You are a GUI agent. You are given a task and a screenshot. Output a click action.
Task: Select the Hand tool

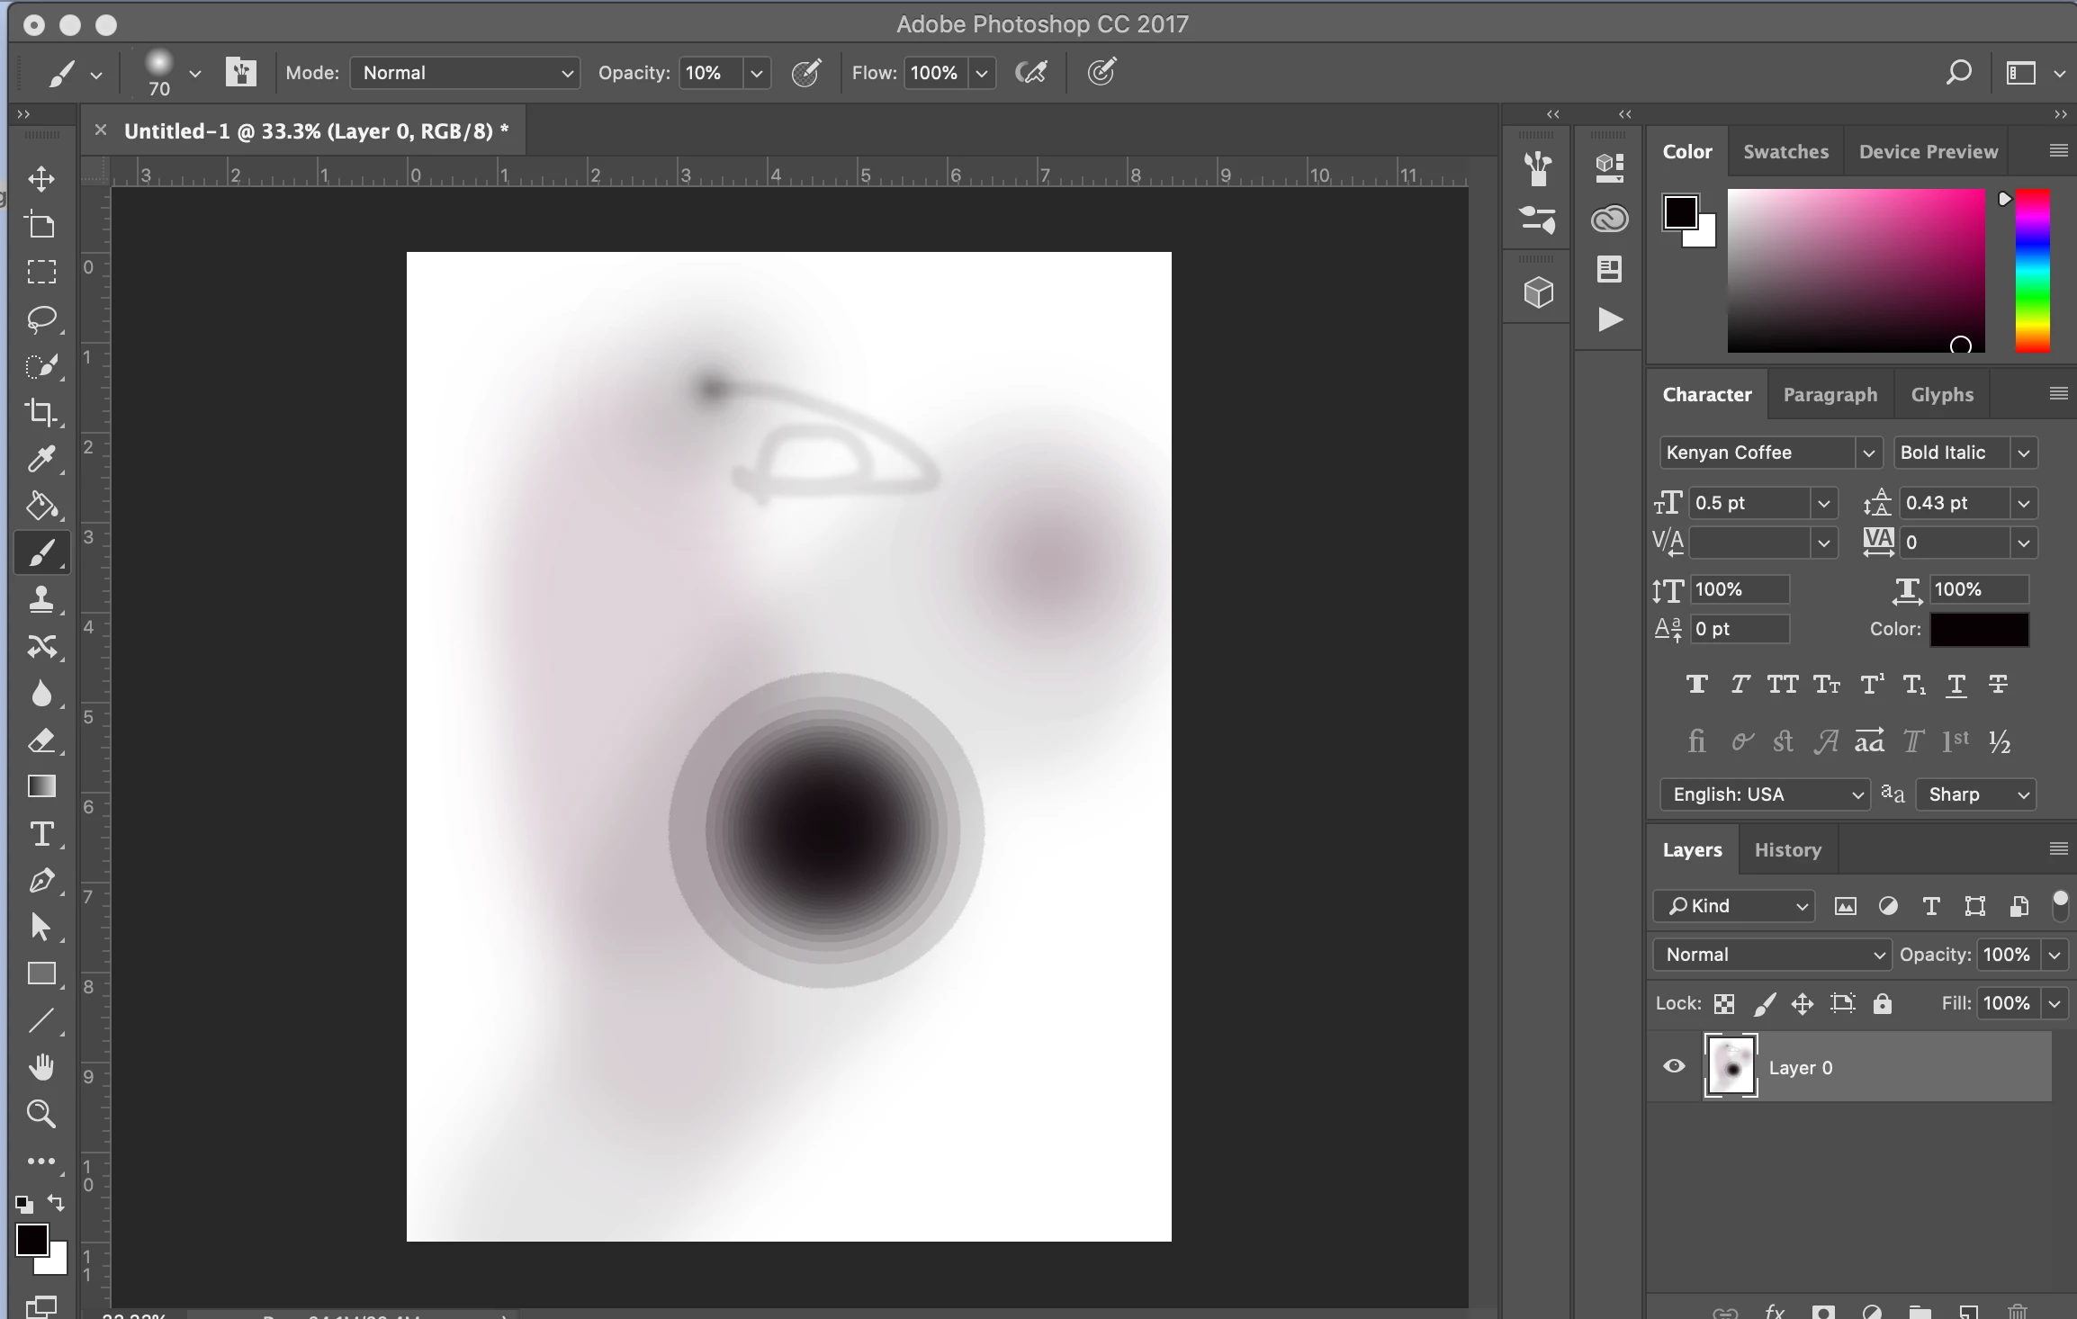(41, 1067)
